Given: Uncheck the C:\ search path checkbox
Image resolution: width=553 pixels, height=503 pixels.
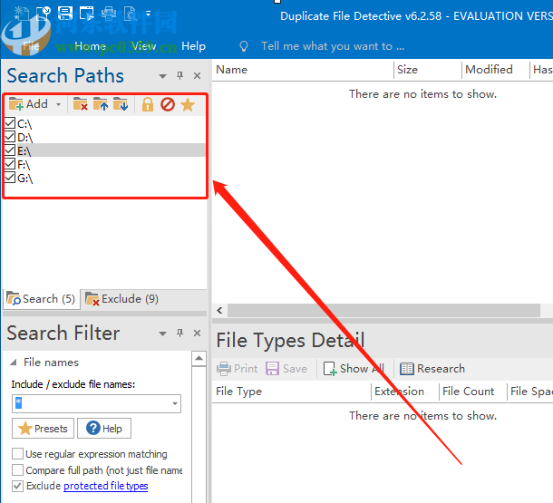Looking at the screenshot, I should (10, 123).
